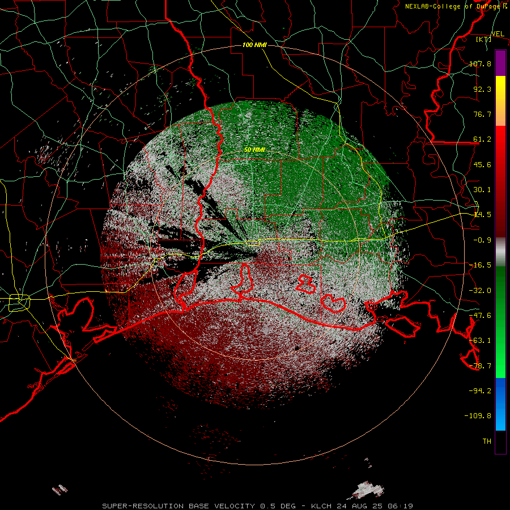Screen dimensions: 510x510
Task: Select the -78.7 velocity scale value
Action: point(480,366)
